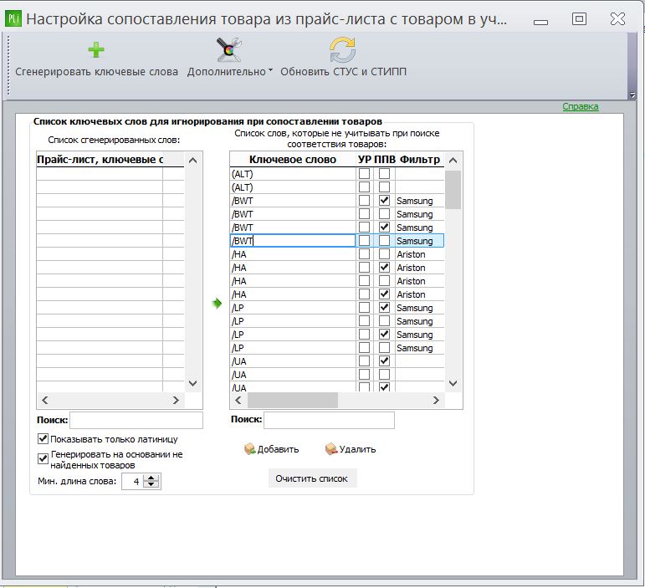Toggle Генерировать на основании не найденных товаров
Viewport: 645px width, 588px height.
pos(43,458)
